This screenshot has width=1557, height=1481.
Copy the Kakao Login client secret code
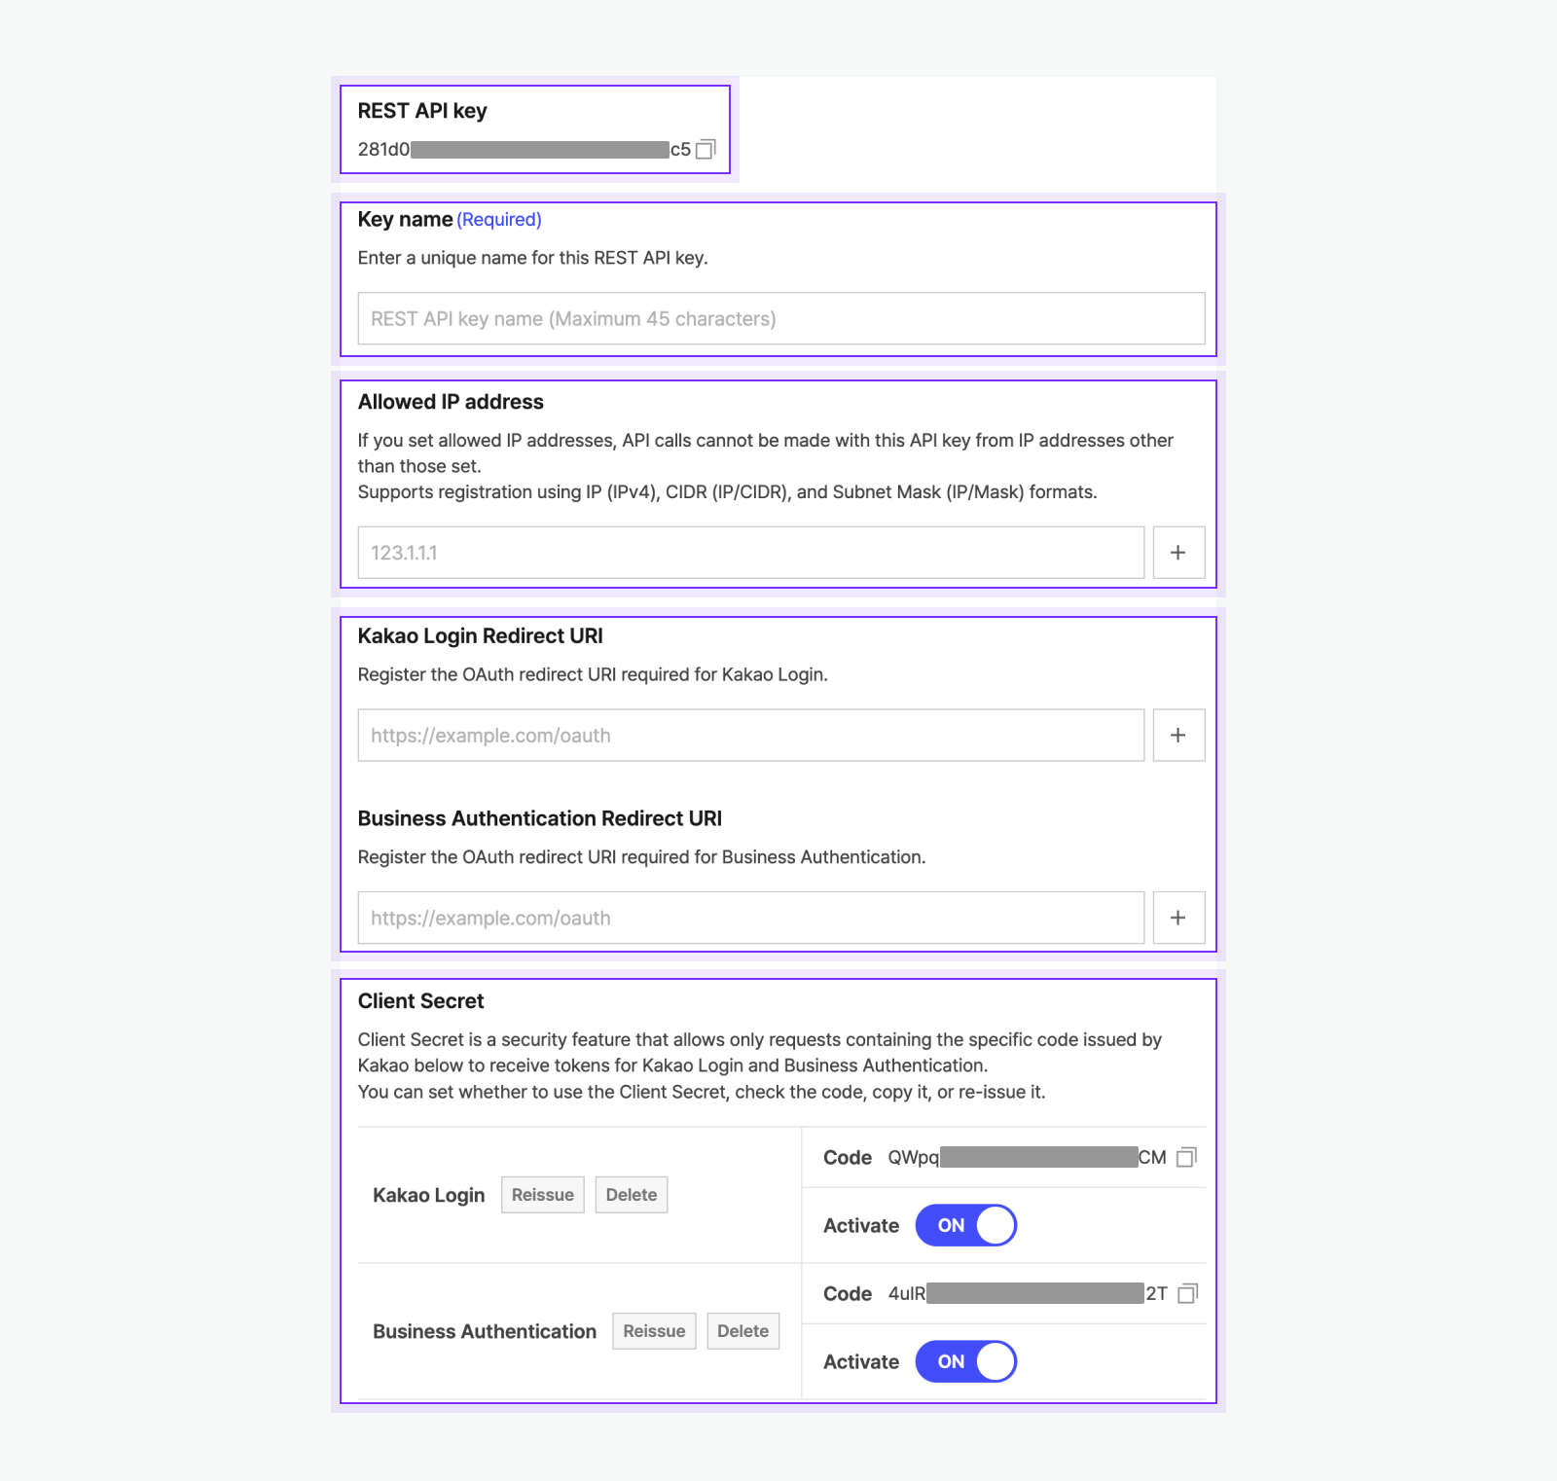1186,1158
